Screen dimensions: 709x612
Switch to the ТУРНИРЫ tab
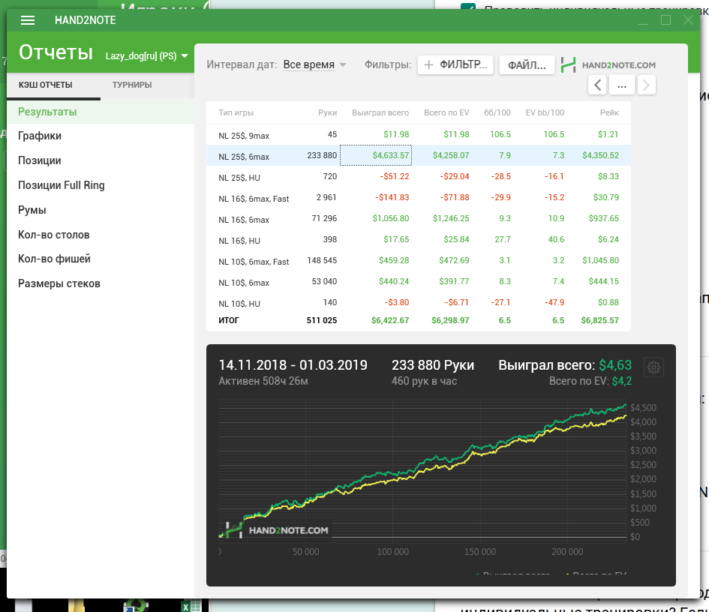[132, 85]
